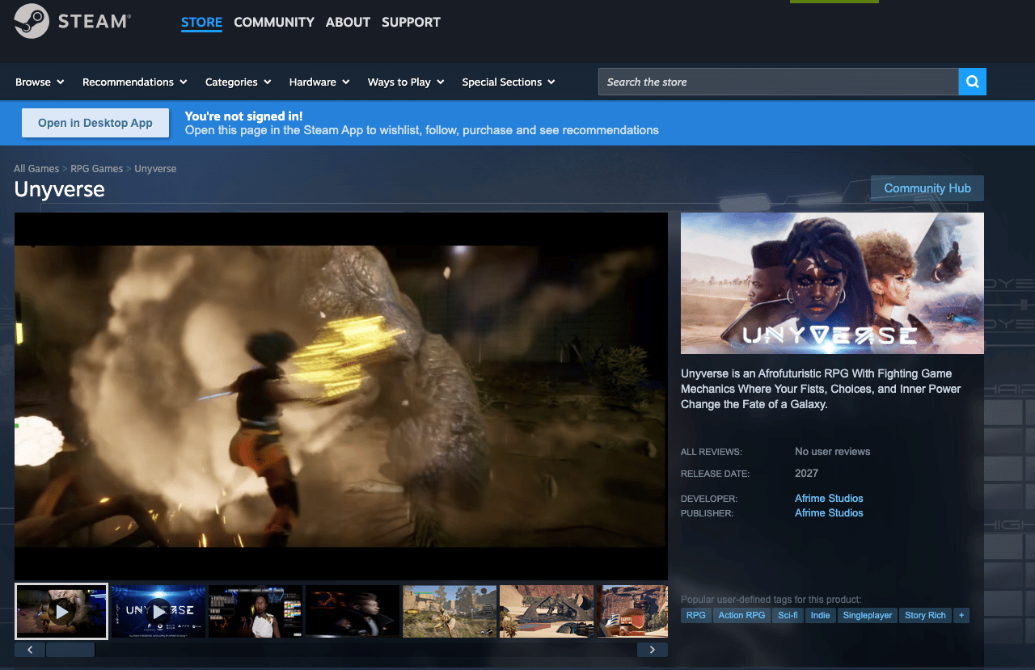1035x670 pixels.
Task: Open the Categories dropdown
Action: [x=239, y=82]
